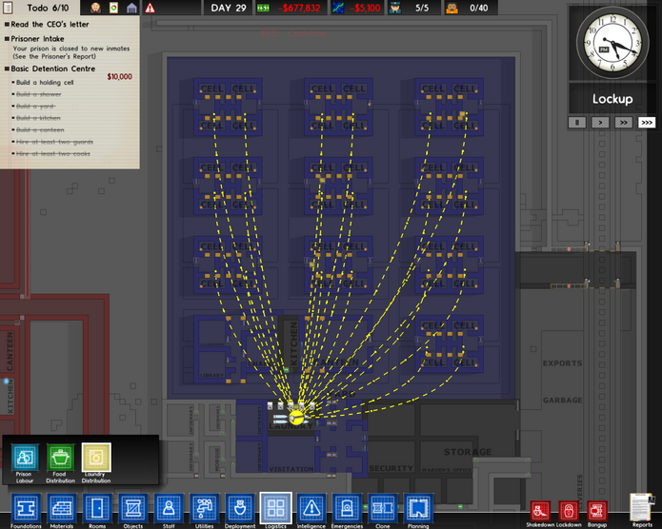662x529 pixels.
Task: Activate prison Lockdown
Action: pos(569,511)
